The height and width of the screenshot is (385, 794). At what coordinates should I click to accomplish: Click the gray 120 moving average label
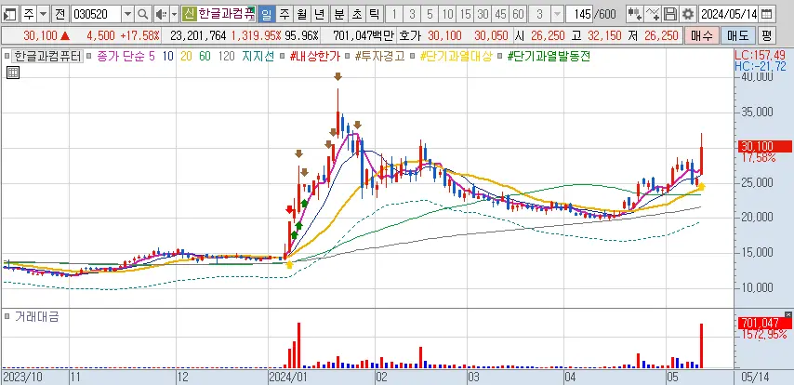click(226, 56)
